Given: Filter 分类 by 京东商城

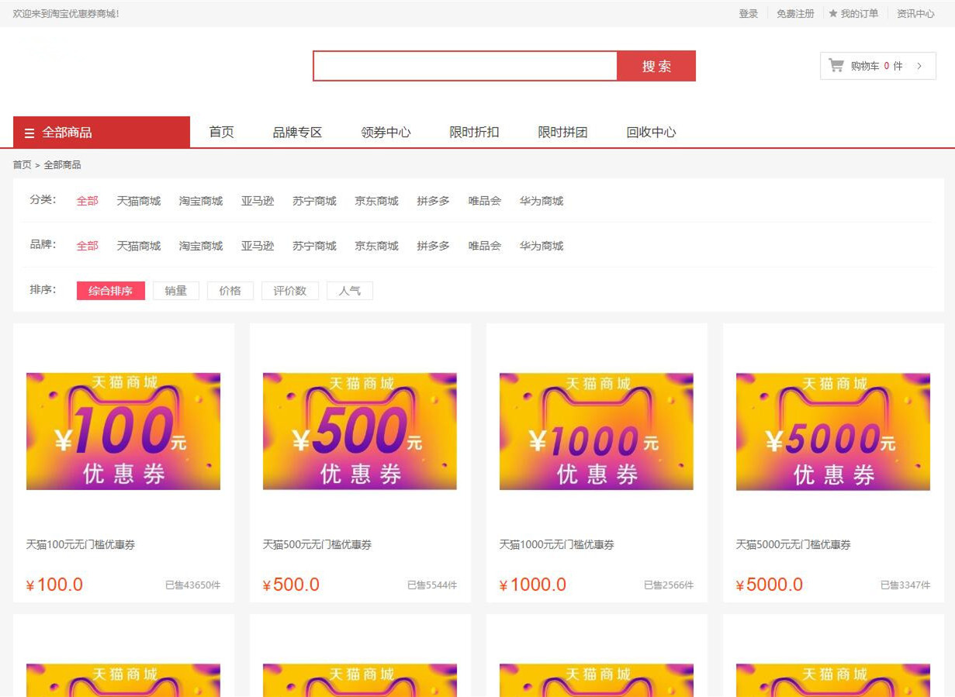Looking at the screenshot, I should (376, 201).
